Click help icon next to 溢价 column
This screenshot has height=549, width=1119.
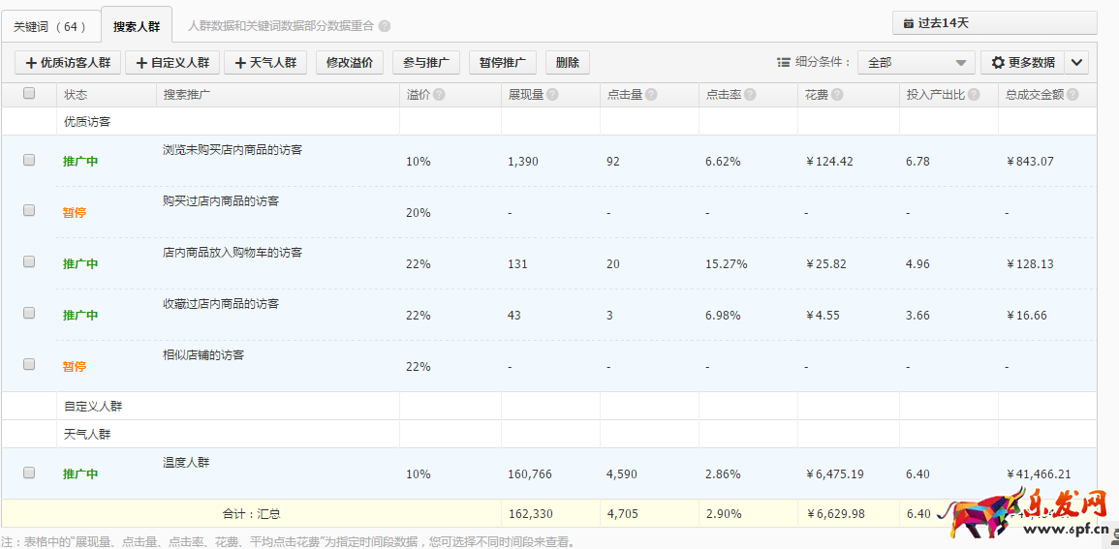[439, 95]
